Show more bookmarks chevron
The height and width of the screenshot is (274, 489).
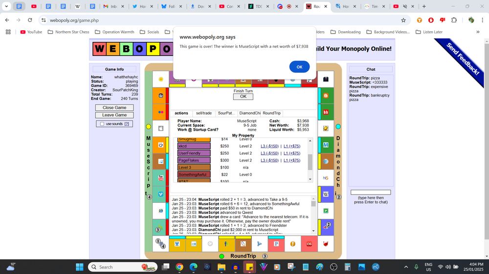pyautogui.click(x=478, y=32)
